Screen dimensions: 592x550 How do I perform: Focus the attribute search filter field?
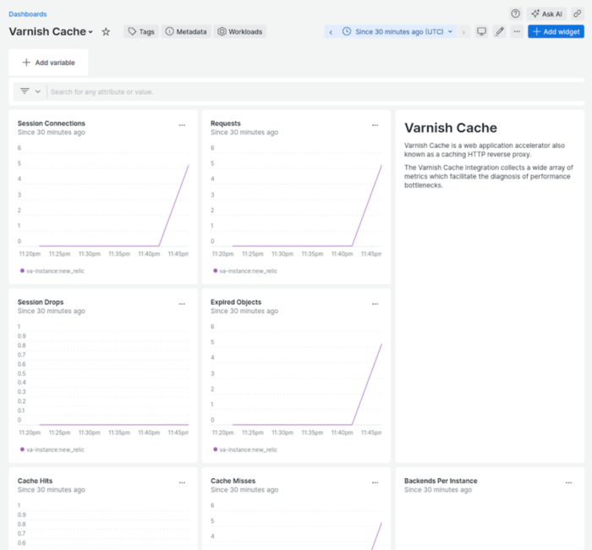315,91
